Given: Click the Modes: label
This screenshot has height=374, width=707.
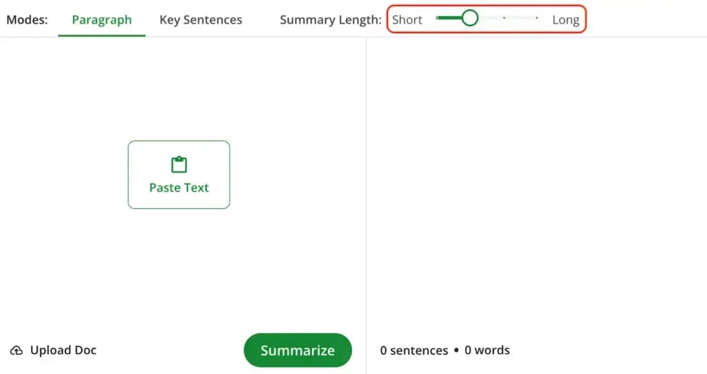Looking at the screenshot, I should [27, 19].
